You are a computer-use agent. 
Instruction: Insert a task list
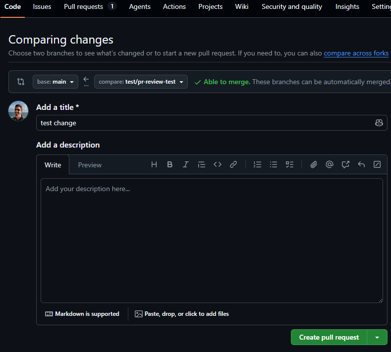pyautogui.click(x=289, y=164)
